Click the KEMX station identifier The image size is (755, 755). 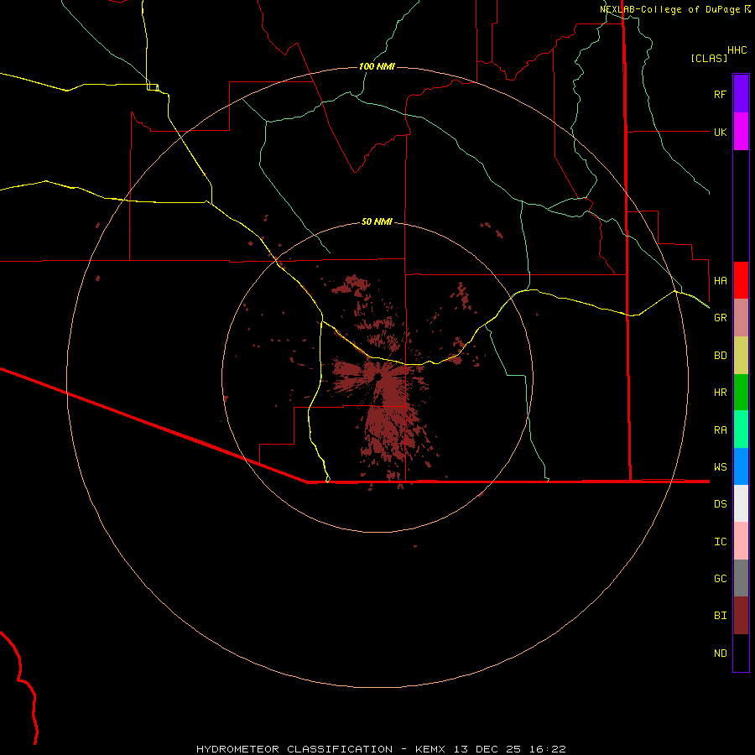pos(430,749)
